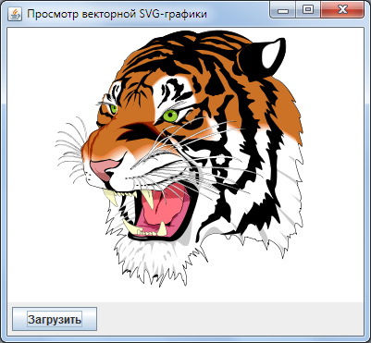Viewport: 371px width, 343px height.
Task: Maximize the SVG viewer window
Action: click(308, 10)
